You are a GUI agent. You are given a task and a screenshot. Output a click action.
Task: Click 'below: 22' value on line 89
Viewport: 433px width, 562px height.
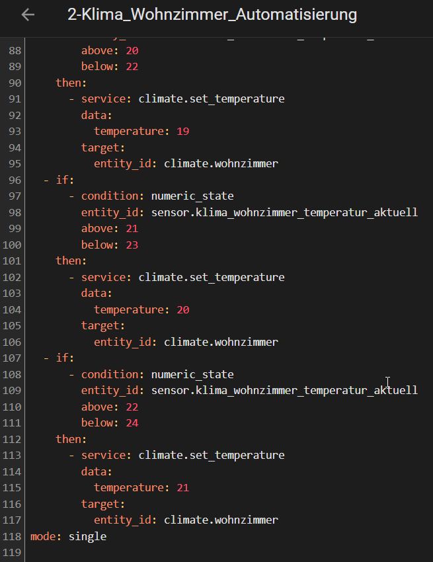tap(132, 67)
